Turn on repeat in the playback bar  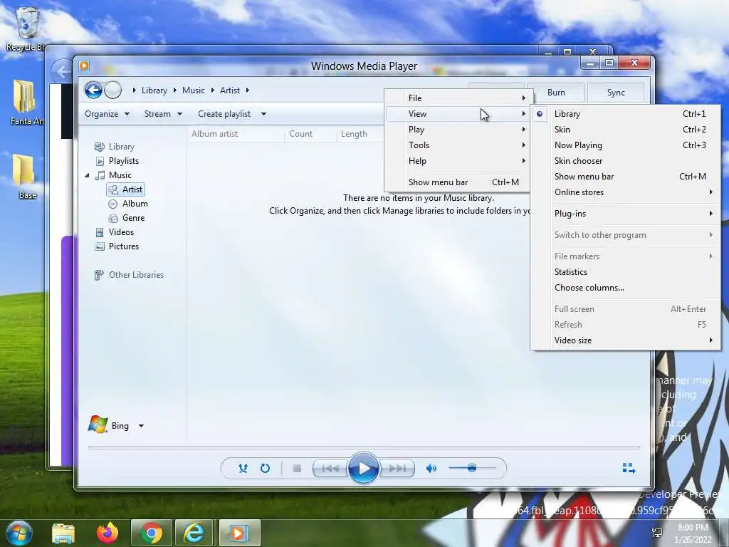tap(265, 468)
